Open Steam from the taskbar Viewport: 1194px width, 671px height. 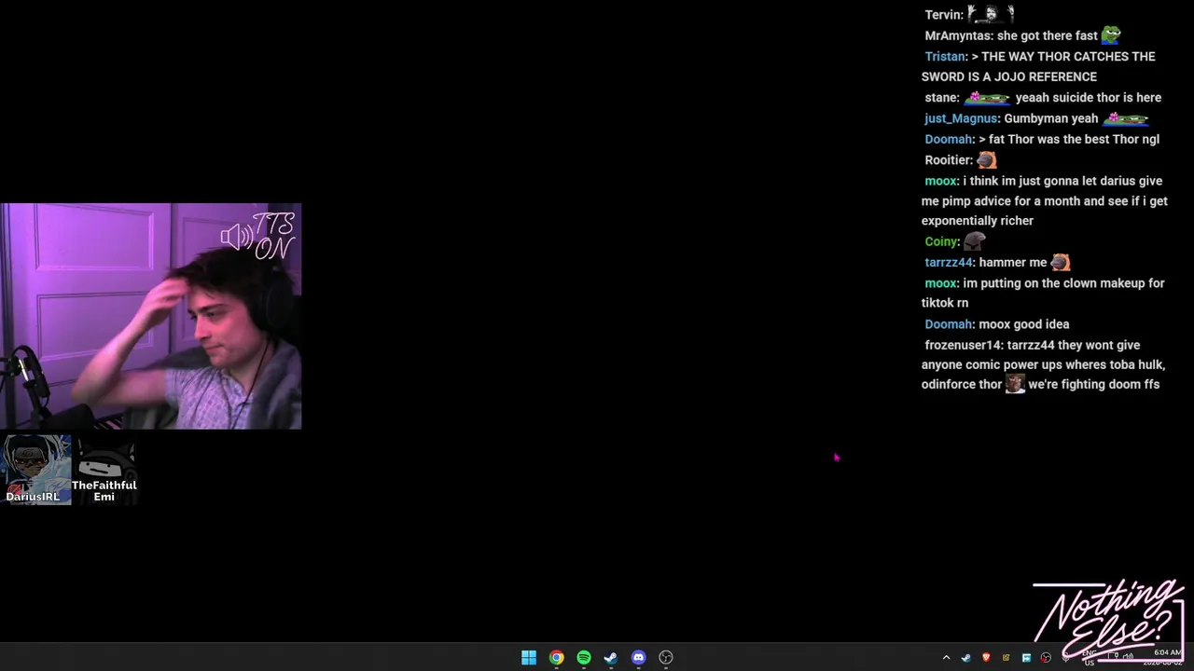tap(611, 657)
